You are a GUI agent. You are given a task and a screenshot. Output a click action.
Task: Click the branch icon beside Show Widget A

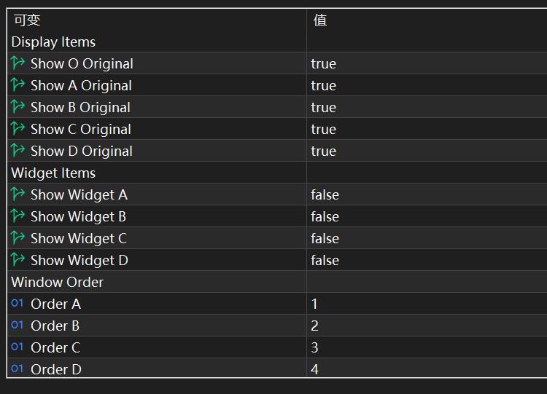pyautogui.click(x=18, y=194)
